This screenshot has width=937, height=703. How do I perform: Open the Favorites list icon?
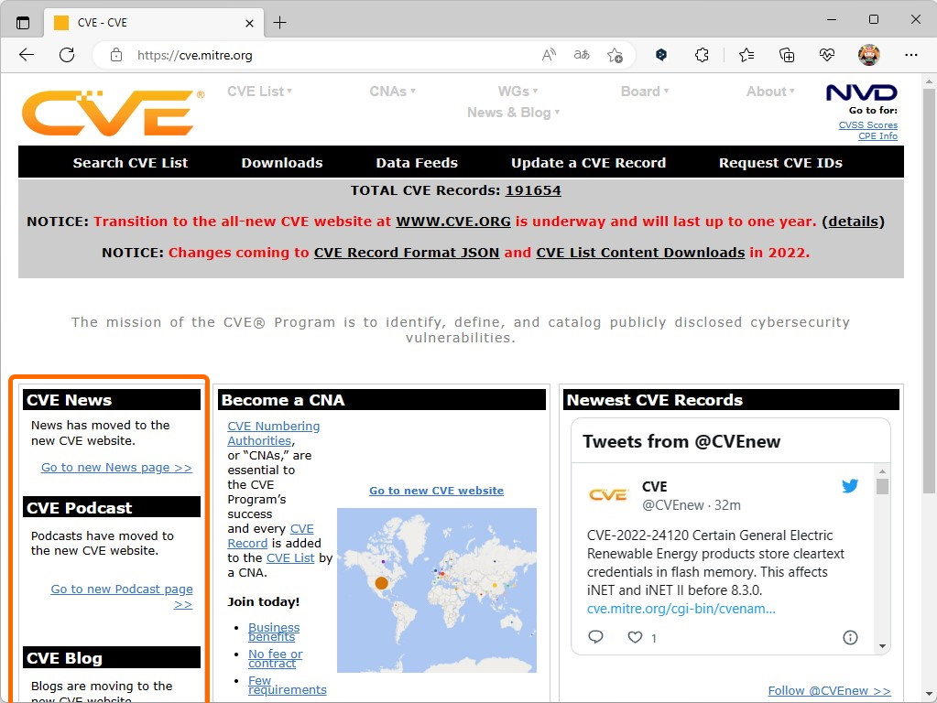click(x=746, y=55)
